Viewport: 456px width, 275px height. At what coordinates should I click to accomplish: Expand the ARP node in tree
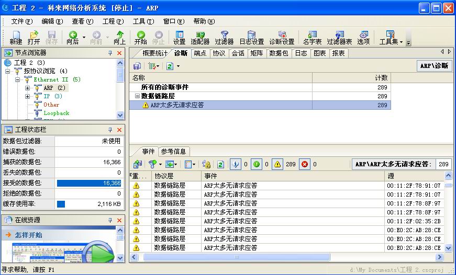tap(27, 88)
